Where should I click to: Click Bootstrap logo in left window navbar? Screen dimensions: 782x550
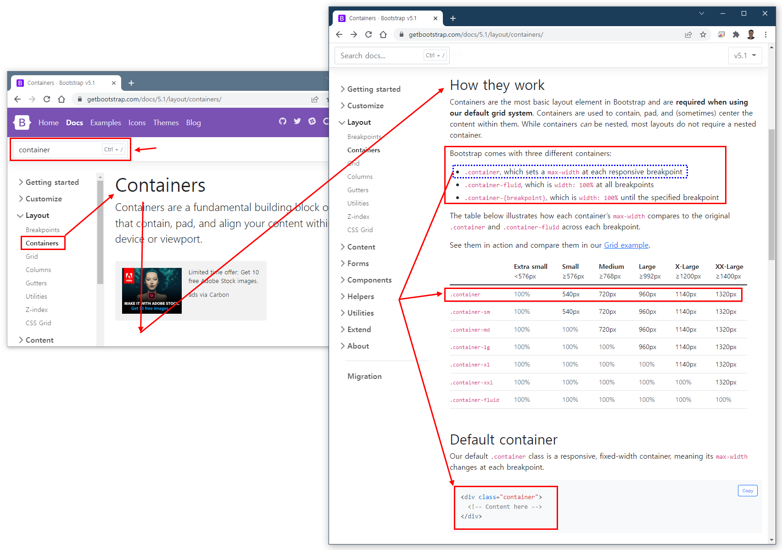22,122
